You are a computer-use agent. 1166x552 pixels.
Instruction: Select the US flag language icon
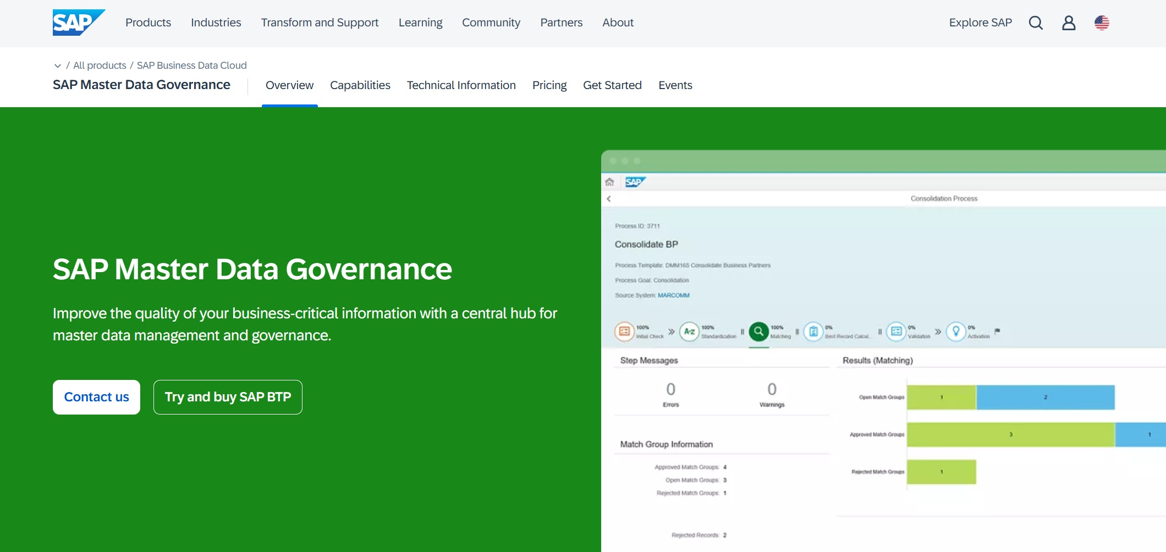[1102, 23]
